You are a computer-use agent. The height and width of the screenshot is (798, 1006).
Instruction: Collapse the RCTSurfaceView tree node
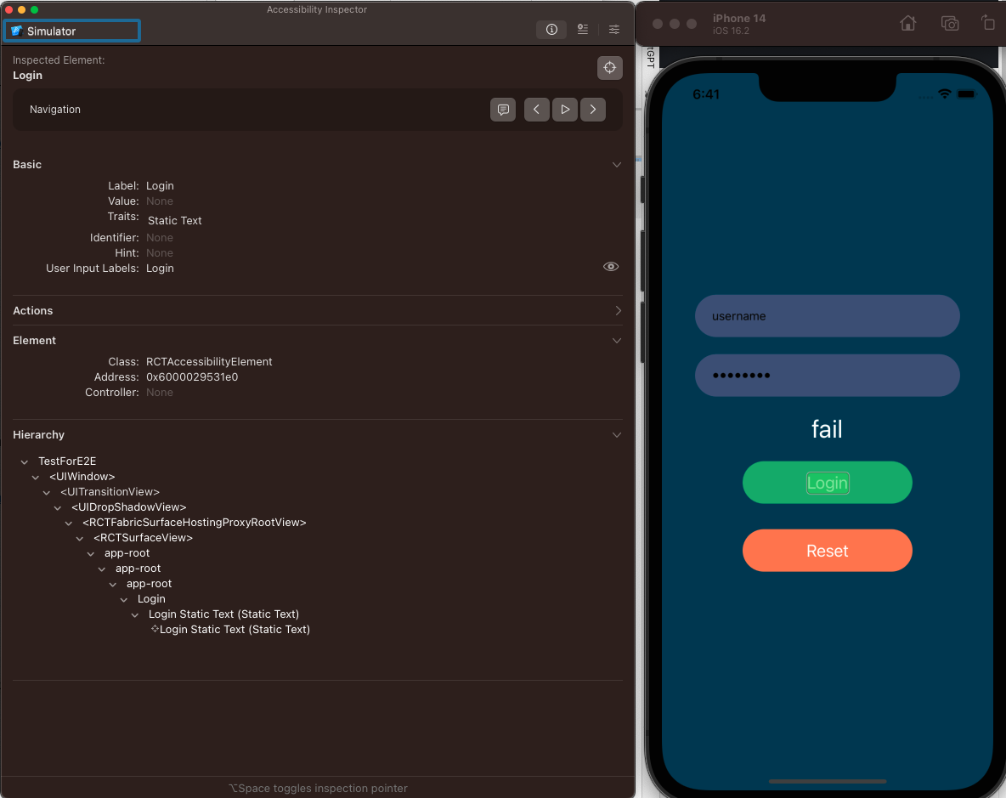pos(80,539)
